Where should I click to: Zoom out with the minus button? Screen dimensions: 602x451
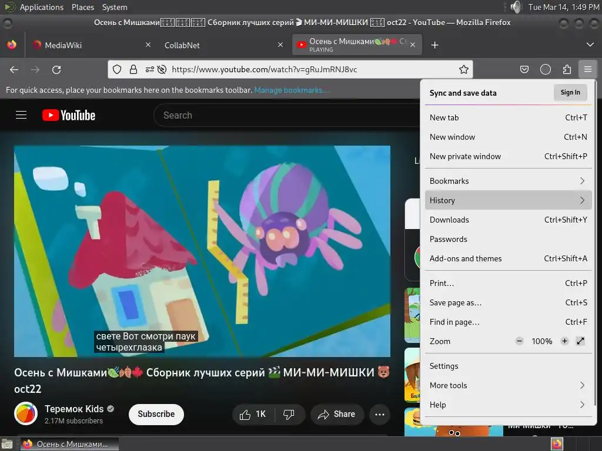tap(519, 341)
